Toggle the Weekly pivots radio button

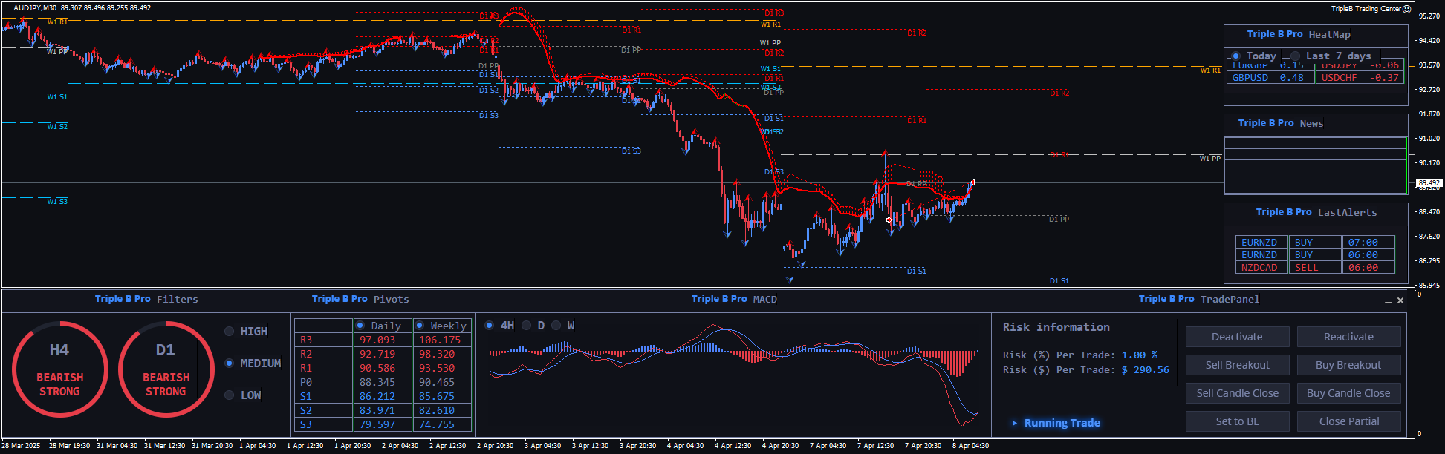pos(420,326)
